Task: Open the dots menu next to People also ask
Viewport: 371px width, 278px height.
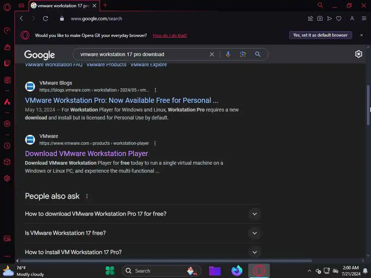Action: coord(87,196)
